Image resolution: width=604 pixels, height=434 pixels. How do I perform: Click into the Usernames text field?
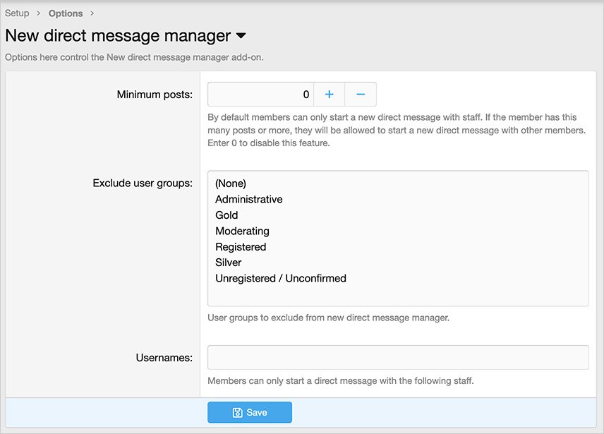[398, 357]
